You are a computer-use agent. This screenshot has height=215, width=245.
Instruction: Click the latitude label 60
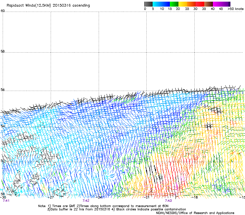[3, 11]
